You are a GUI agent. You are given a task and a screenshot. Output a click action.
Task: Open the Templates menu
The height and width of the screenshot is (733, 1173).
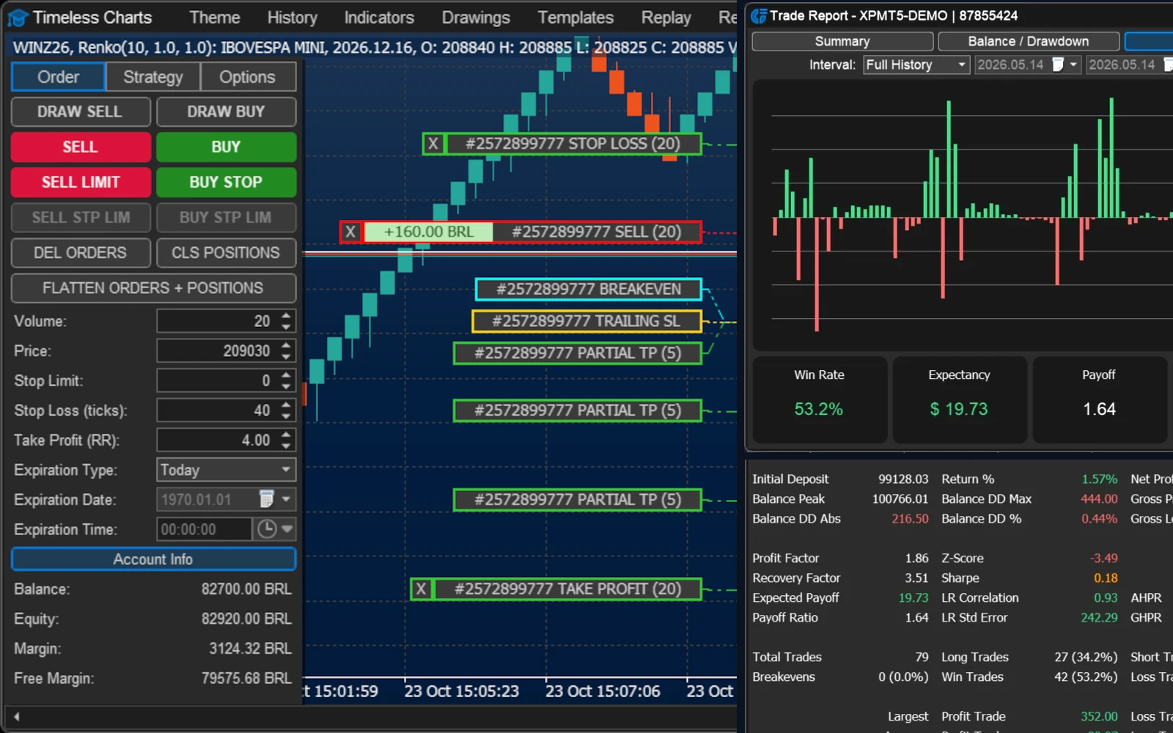pyautogui.click(x=576, y=17)
